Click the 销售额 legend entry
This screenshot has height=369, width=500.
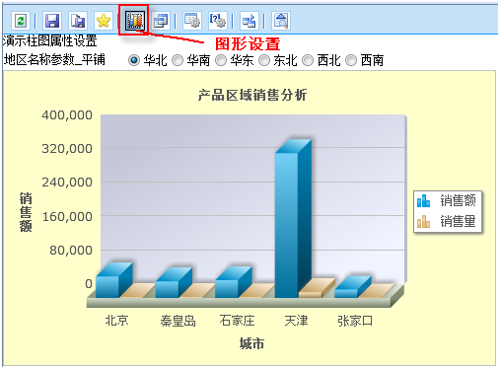447,200
